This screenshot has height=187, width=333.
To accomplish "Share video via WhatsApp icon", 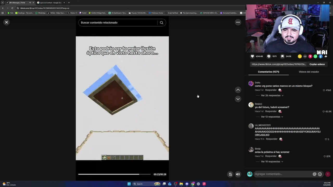I will pyautogui.click(x=315, y=56).
